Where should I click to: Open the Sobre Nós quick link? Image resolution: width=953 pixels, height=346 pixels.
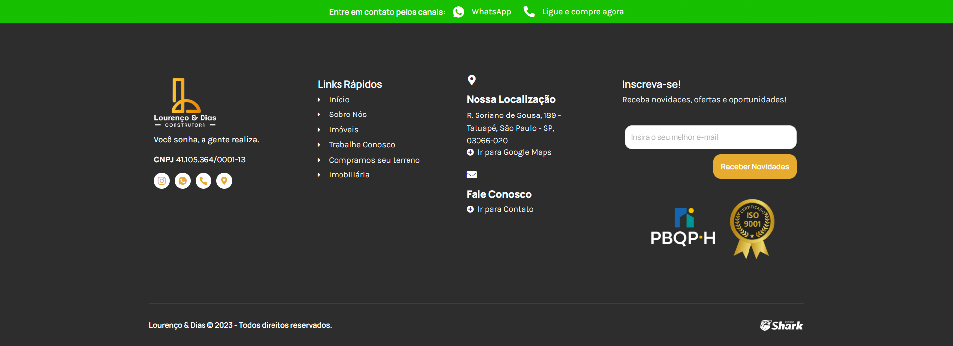pos(347,115)
